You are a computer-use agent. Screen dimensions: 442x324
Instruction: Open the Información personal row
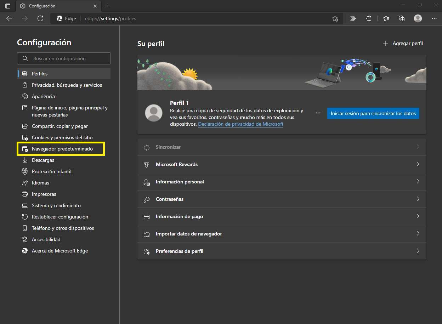point(282,182)
